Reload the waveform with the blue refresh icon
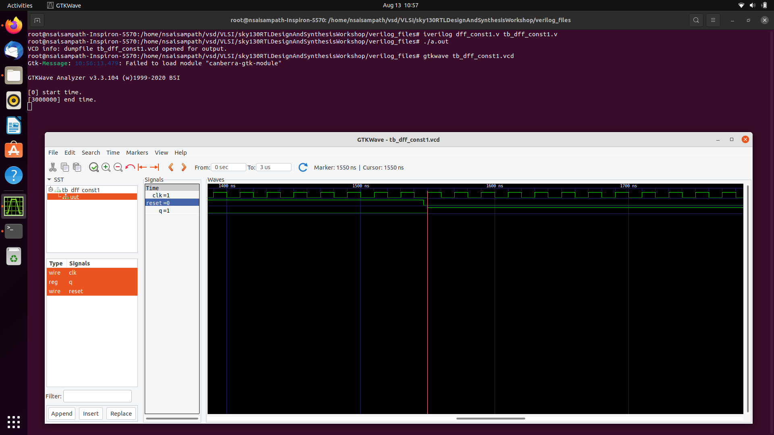The height and width of the screenshot is (435, 774). [x=303, y=167]
